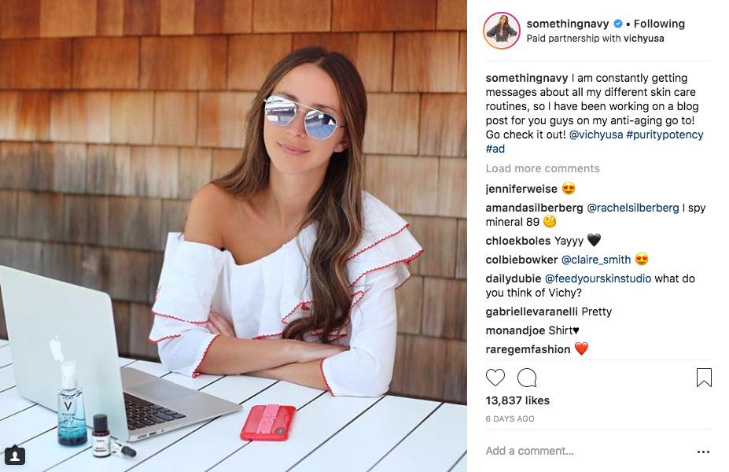Open the @rachelsilberberg mention
729x472 pixels.
(633, 208)
